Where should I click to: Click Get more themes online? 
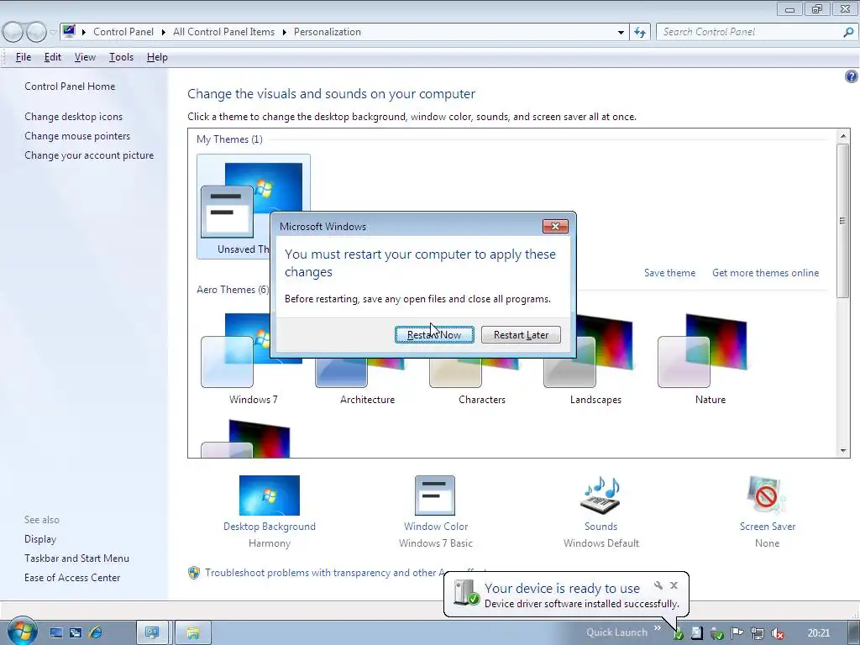click(765, 273)
